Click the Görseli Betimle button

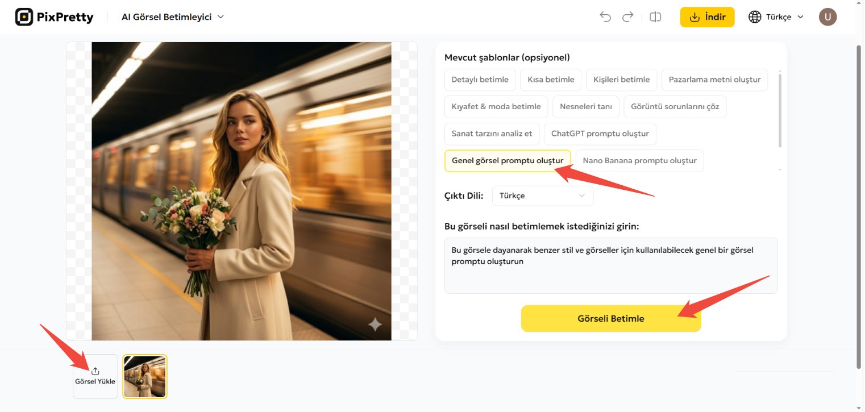610,318
